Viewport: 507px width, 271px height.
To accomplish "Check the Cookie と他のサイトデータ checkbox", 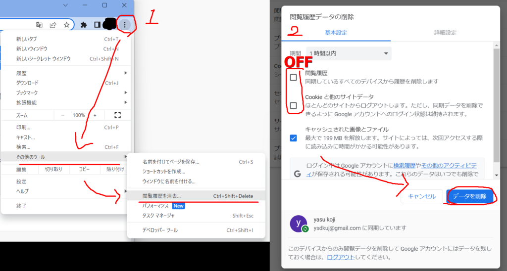I will click(x=294, y=105).
